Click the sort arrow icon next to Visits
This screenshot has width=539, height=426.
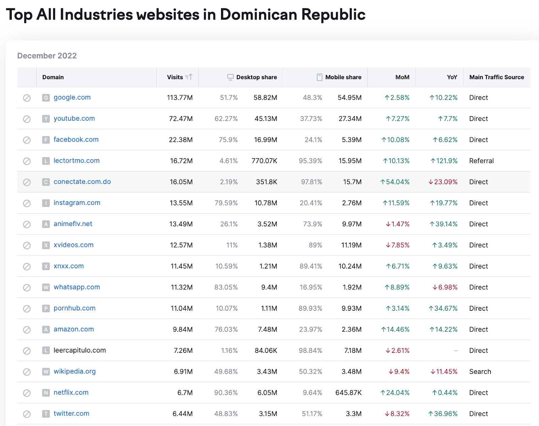click(x=189, y=77)
